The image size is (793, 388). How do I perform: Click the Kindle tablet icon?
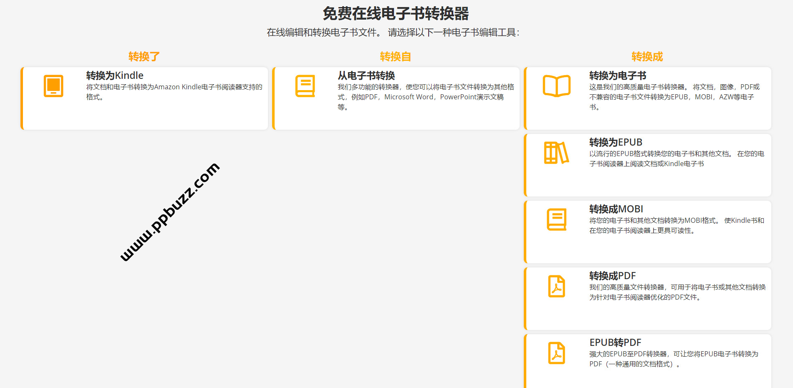(53, 86)
